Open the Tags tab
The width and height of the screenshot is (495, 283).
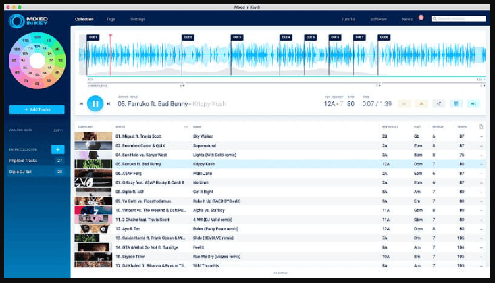coord(111,20)
